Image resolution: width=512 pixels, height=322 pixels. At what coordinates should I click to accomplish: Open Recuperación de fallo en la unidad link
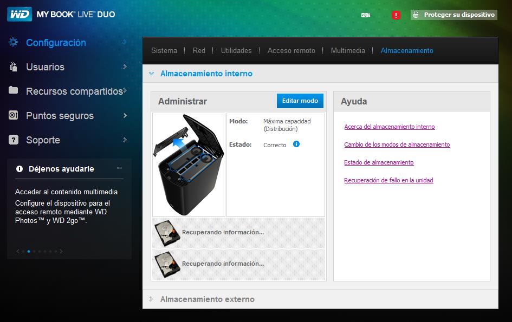(x=388, y=180)
